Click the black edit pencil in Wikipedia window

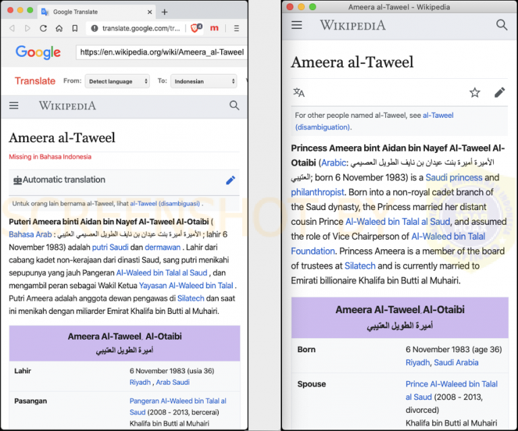500,93
